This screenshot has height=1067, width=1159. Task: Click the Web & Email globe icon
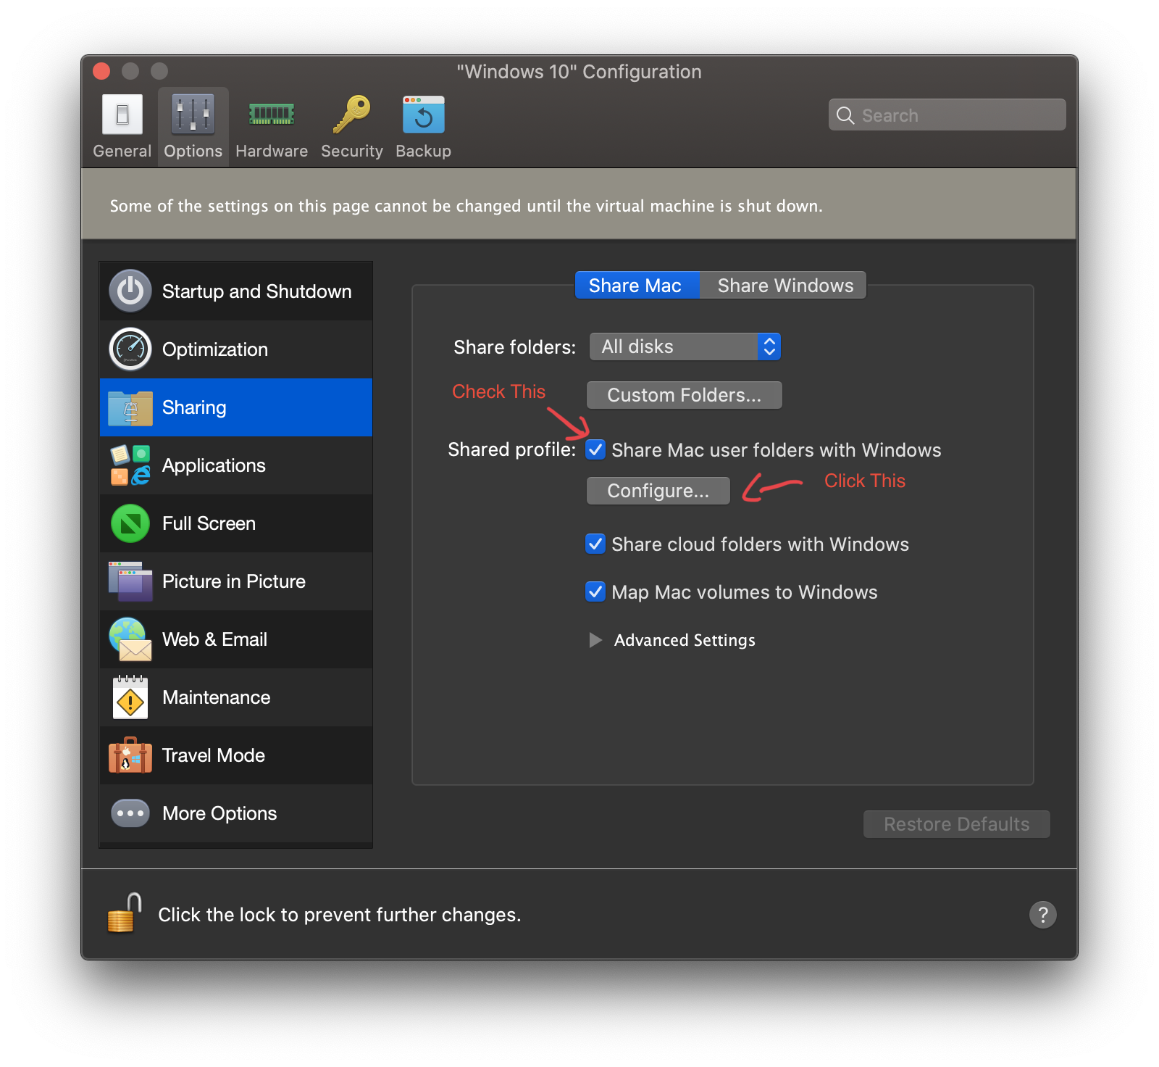point(130,639)
